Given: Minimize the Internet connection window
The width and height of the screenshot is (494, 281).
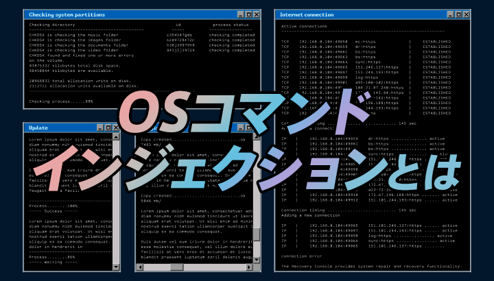Looking at the screenshot, I should click(x=451, y=14).
